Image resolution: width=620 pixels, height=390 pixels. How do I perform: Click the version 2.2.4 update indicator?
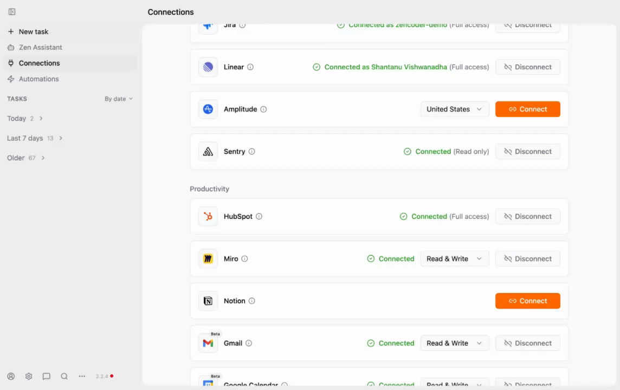point(105,376)
